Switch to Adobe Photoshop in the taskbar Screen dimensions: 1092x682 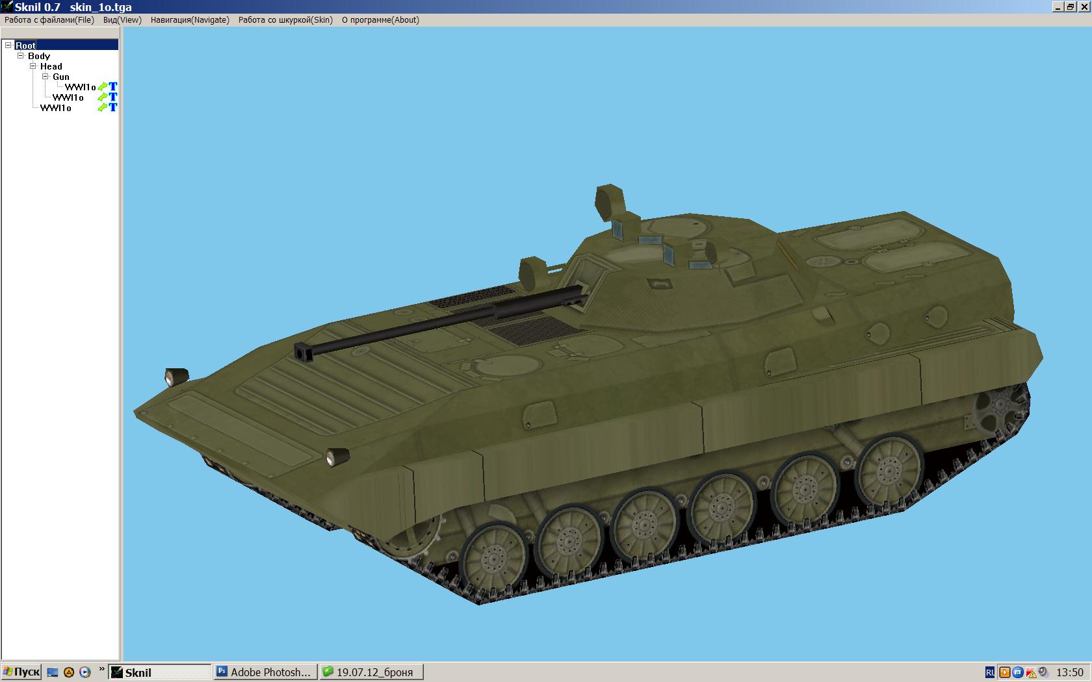[x=266, y=672]
